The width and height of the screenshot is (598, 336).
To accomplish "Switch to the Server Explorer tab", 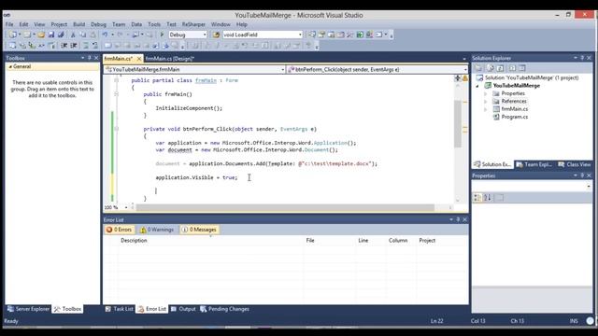I will coord(29,309).
